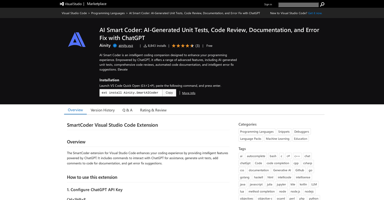Click the verified publisher badge icon
This screenshot has width=384, height=200.
[114, 46]
